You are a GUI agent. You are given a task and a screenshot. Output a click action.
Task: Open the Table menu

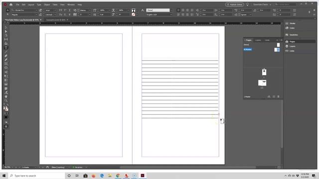[x=55, y=4]
